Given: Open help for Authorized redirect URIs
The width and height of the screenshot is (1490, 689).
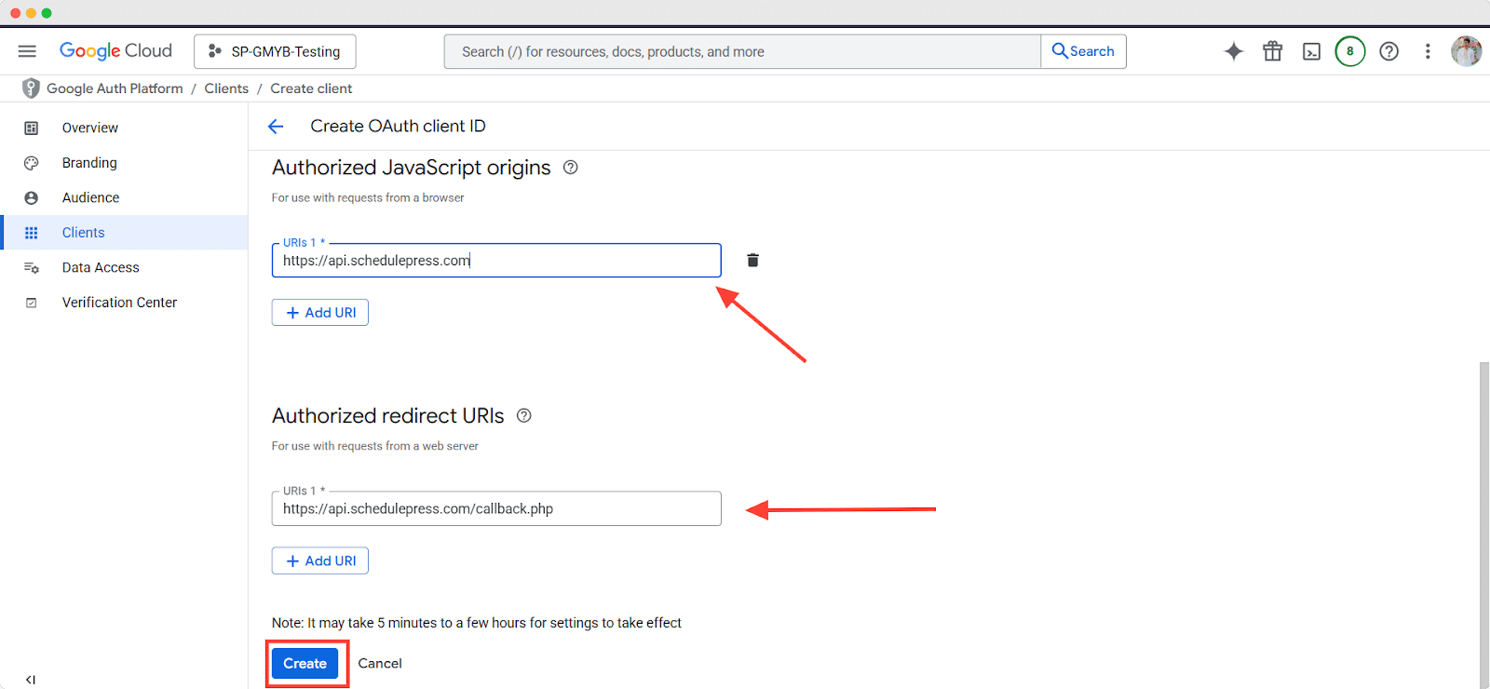Looking at the screenshot, I should click(x=524, y=416).
